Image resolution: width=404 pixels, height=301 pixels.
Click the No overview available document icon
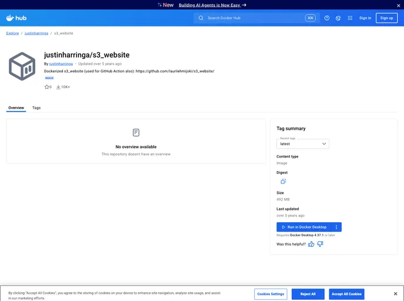tap(136, 133)
